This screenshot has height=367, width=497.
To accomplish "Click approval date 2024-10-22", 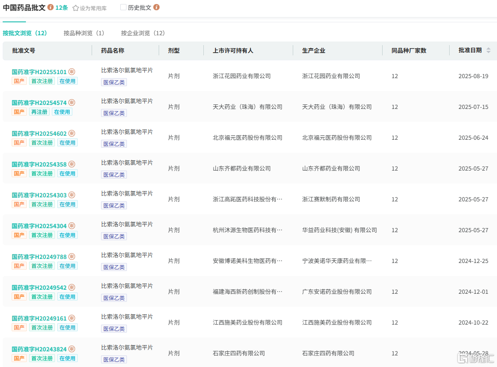I will pyautogui.click(x=474, y=322).
